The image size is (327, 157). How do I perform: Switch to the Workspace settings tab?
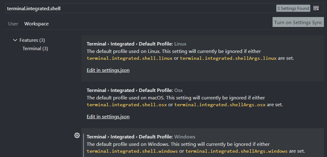pos(37,24)
